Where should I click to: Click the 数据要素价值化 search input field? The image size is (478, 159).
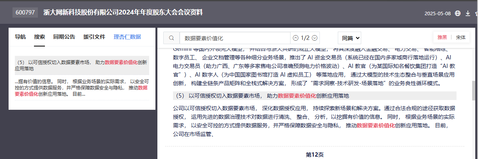[x=235, y=38]
